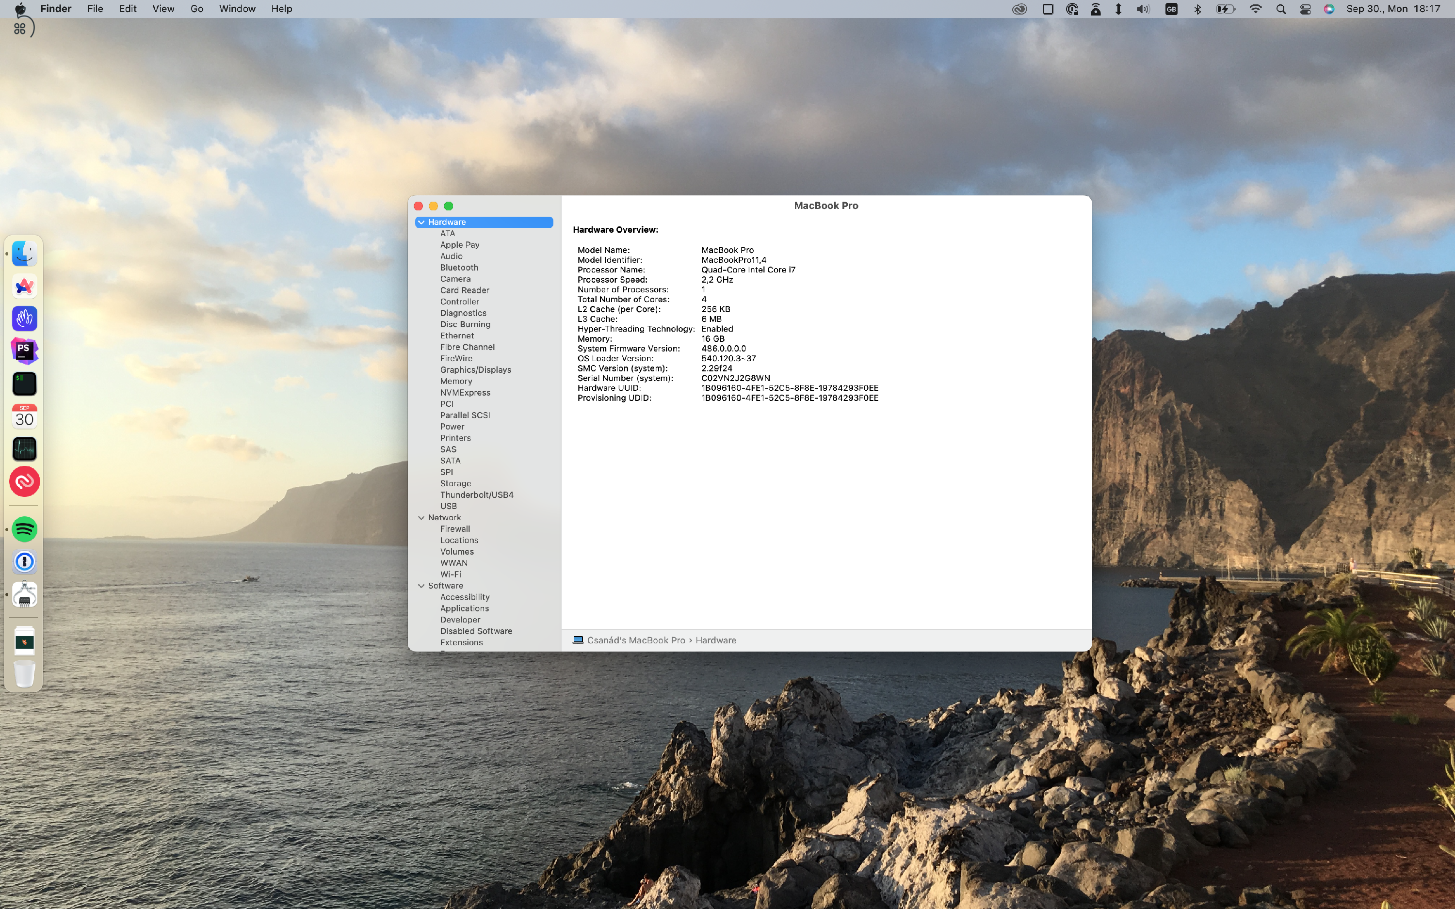Open the purple hand app in Dock
Screen dimensions: 1455x909
(25, 319)
